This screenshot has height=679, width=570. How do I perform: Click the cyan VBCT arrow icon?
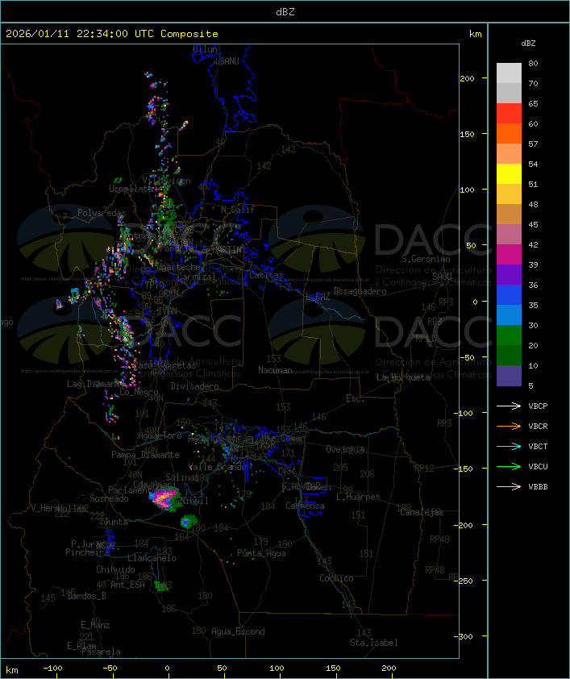coord(509,446)
